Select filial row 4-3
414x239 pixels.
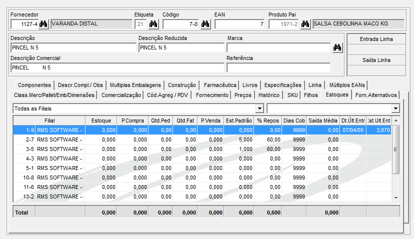202,158
